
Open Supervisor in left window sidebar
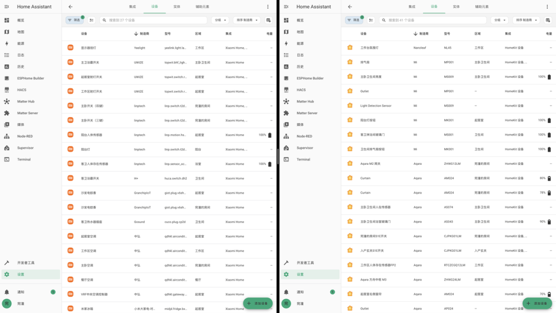coord(30,148)
